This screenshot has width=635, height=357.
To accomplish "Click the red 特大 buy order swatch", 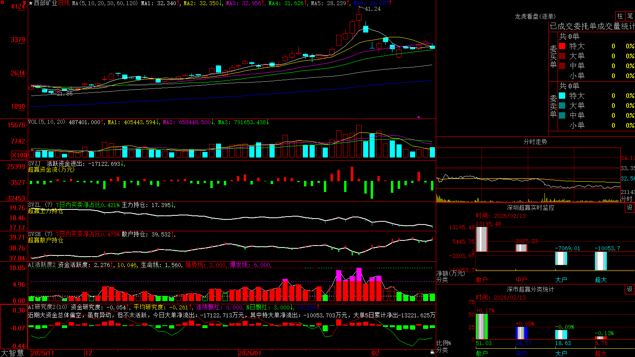I will tap(562, 46).
